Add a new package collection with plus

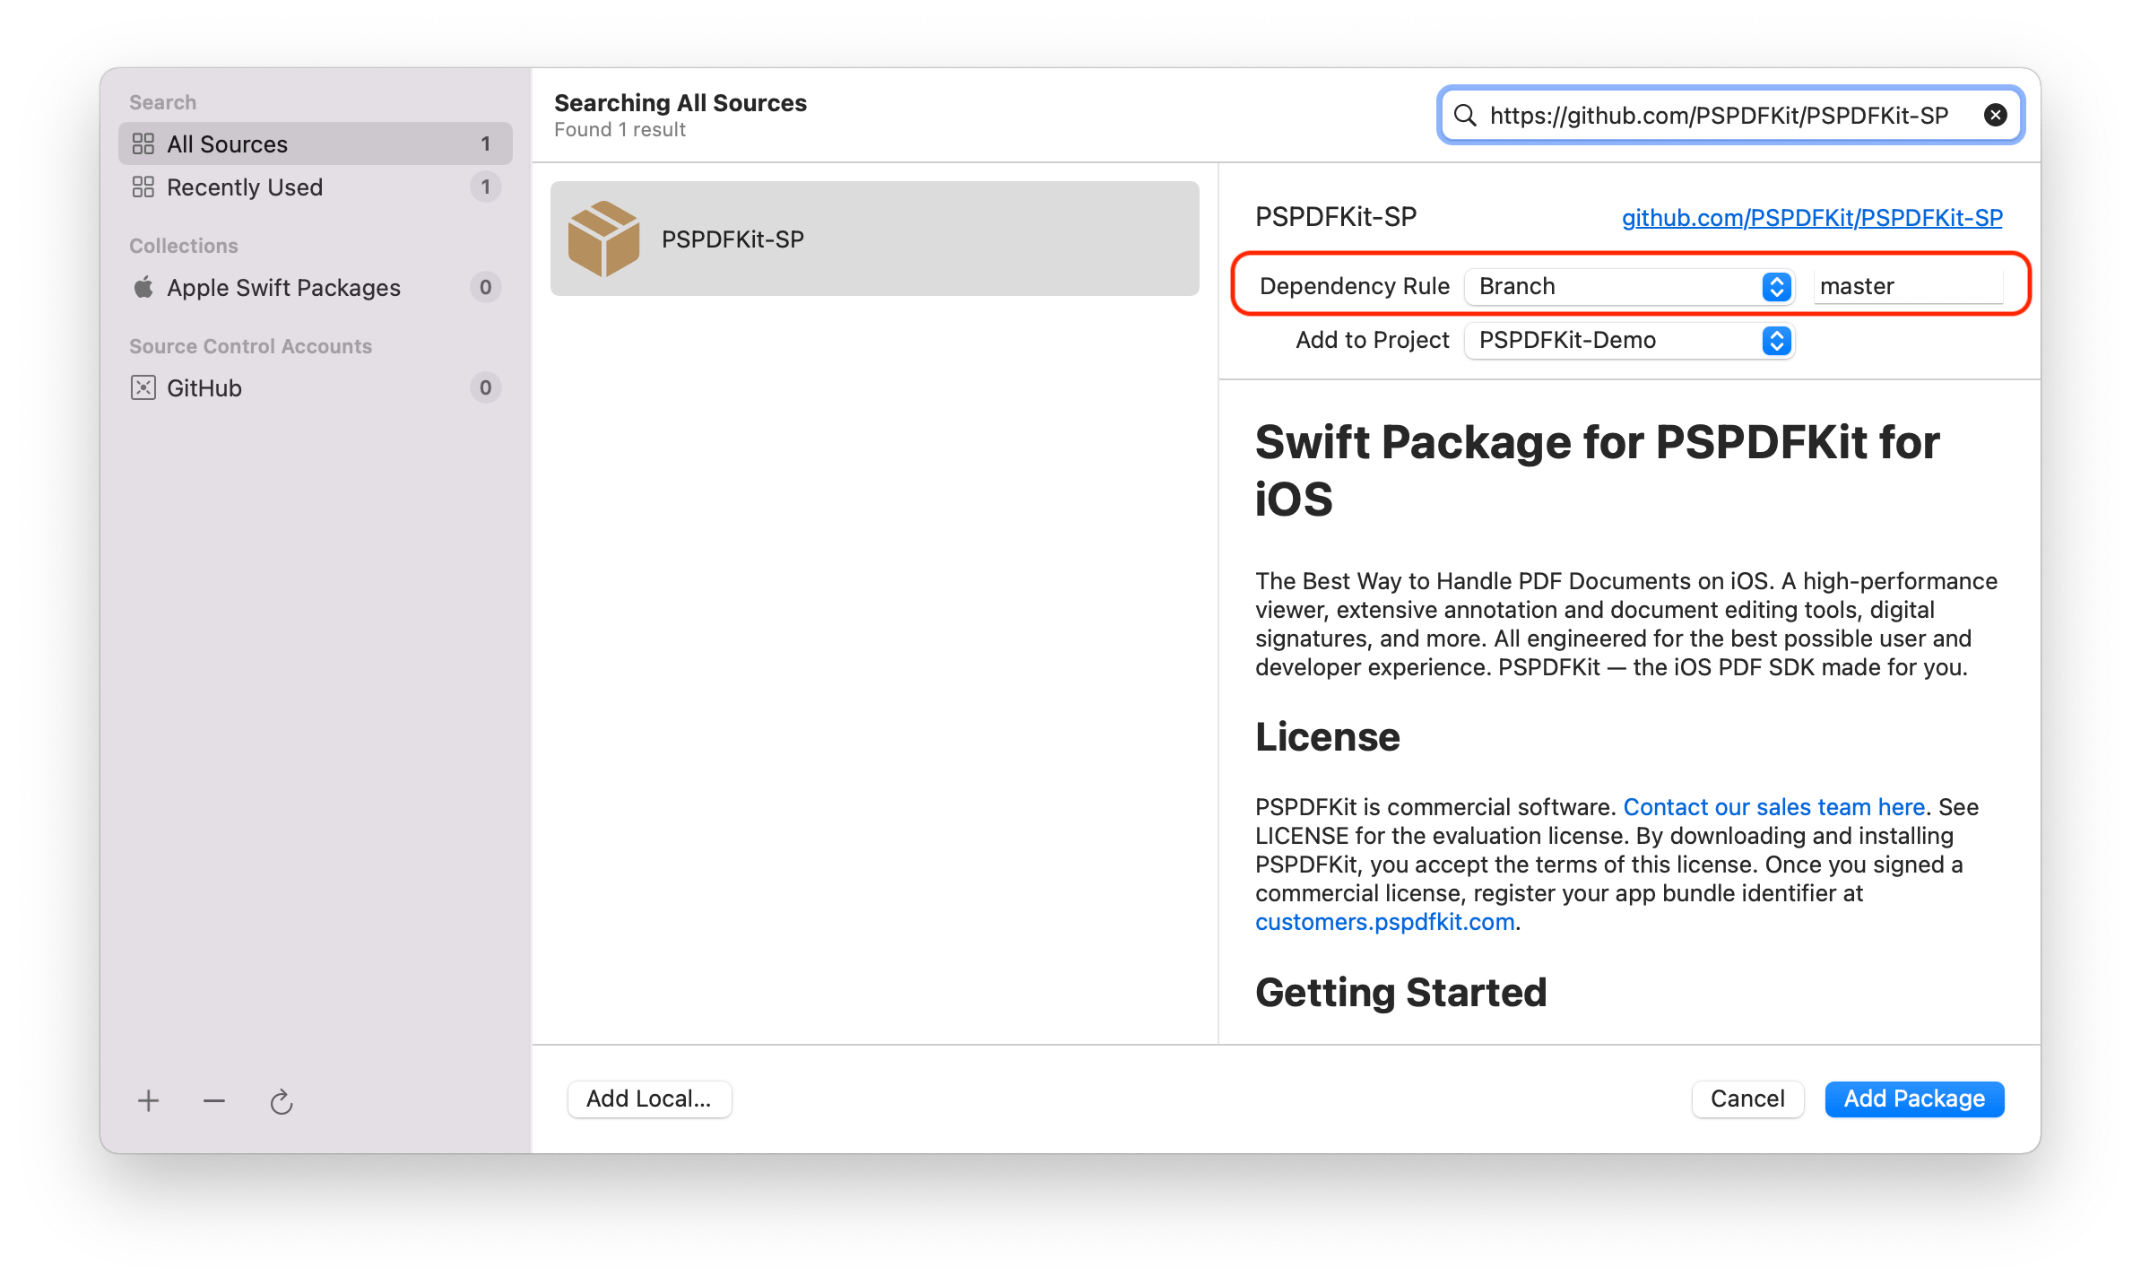click(149, 1100)
